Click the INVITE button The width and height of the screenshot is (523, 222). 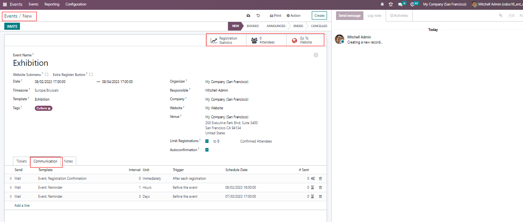tap(12, 26)
